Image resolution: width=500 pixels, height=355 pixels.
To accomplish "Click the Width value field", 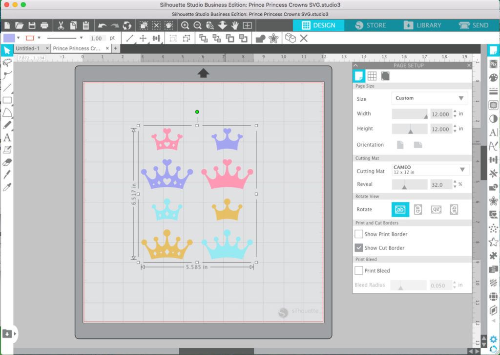I will (440, 114).
